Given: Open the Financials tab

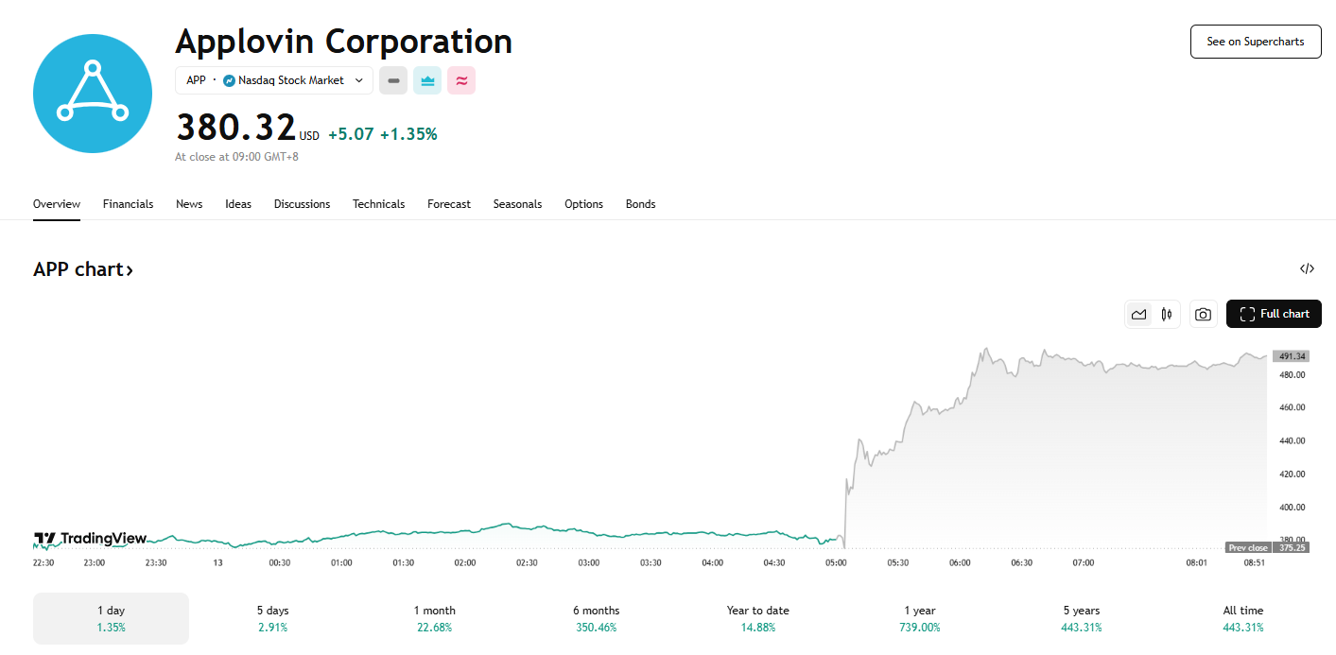Looking at the screenshot, I should [128, 204].
